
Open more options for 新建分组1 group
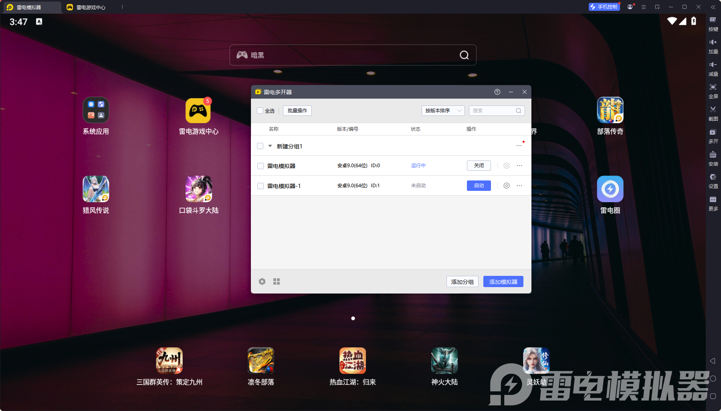(x=519, y=146)
